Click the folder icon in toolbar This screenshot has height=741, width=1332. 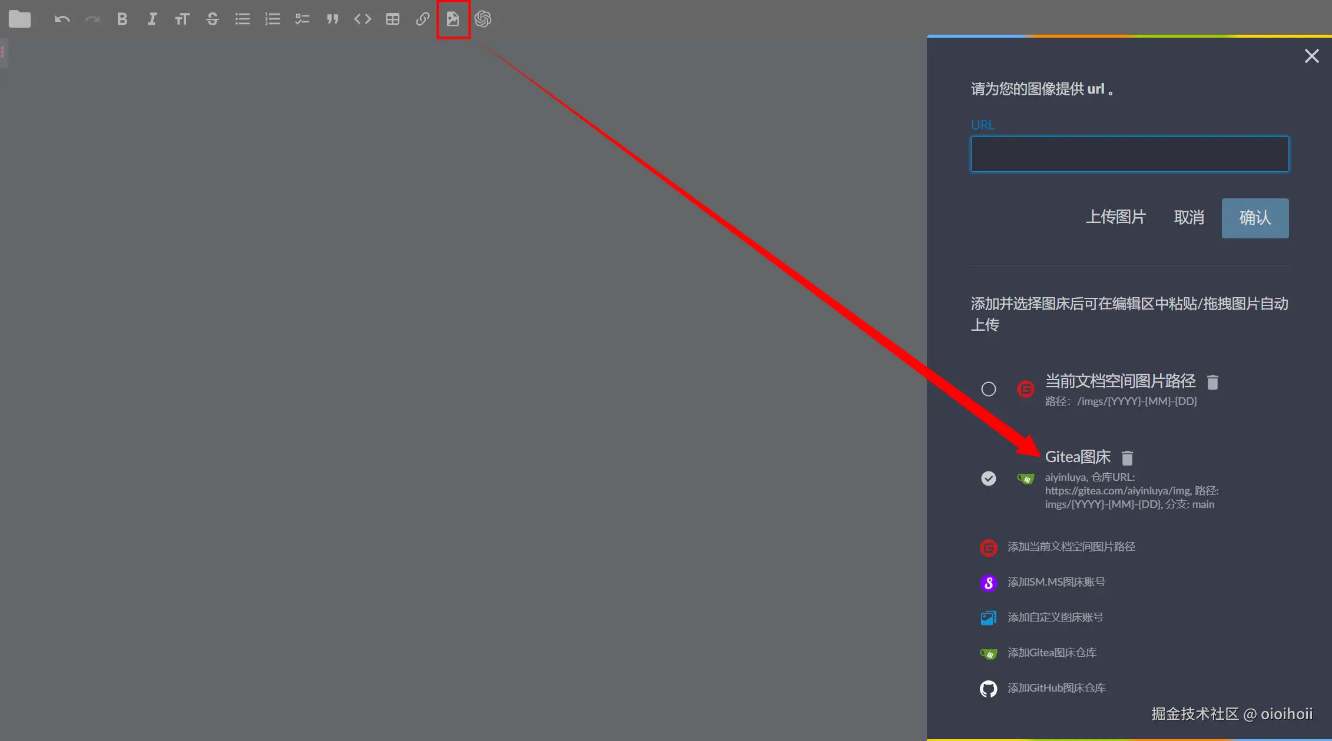tap(19, 19)
